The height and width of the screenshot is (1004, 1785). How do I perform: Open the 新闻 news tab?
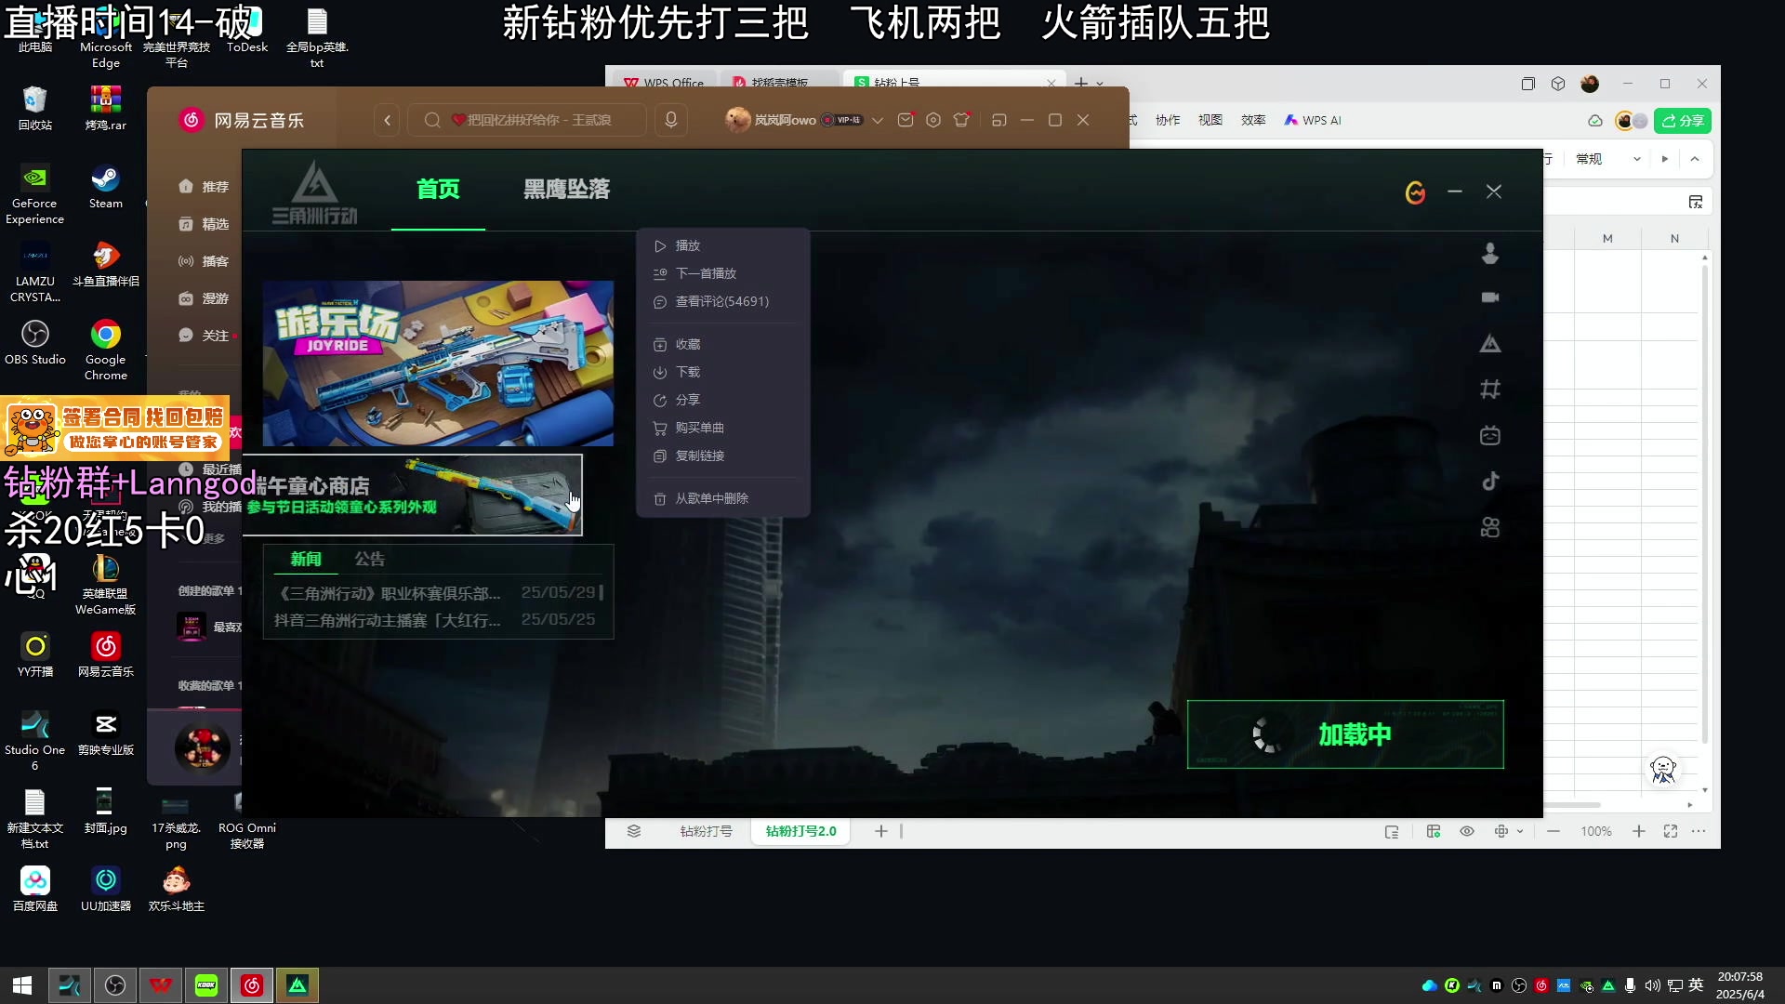pyautogui.click(x=306, y=559)
